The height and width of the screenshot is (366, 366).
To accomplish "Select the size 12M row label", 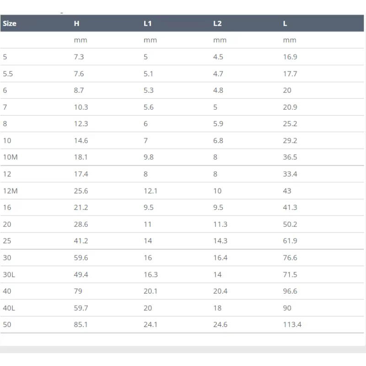I will point(10,191).
